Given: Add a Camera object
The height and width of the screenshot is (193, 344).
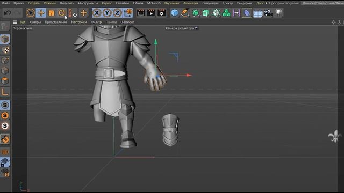Looking at the screenshot, I should 268,13.
